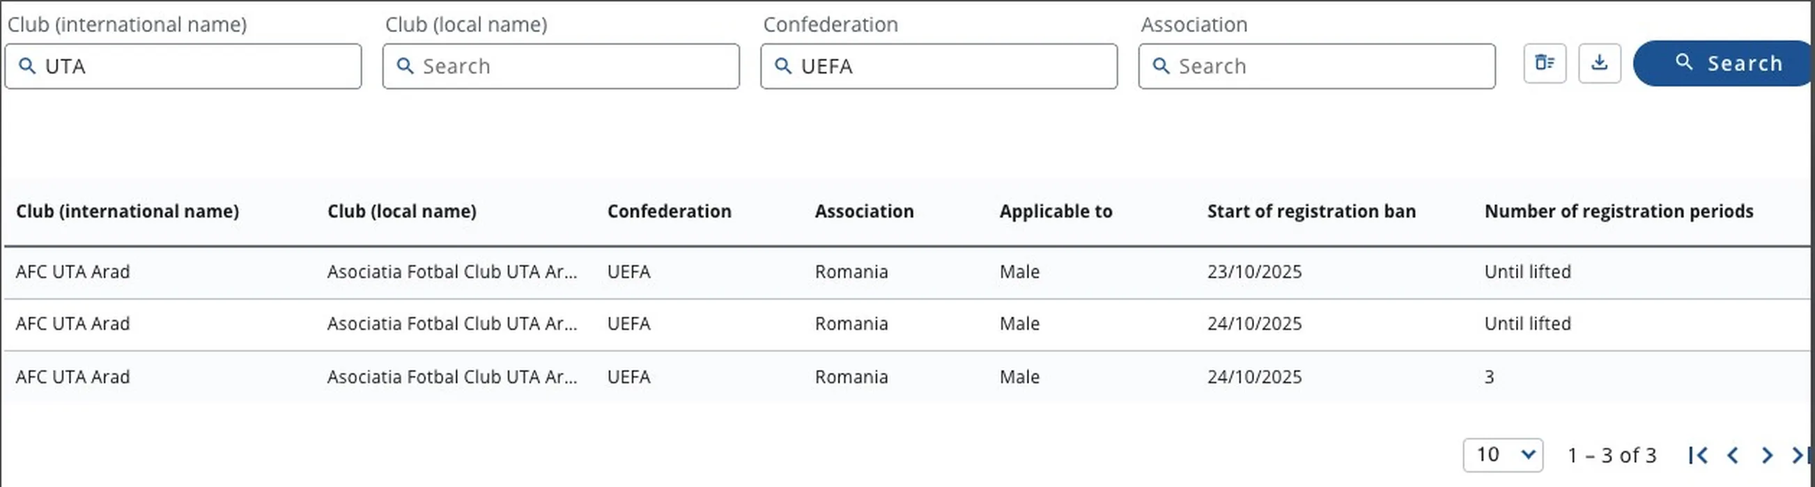This screenshot has height=487, width=1815.
Task: Click the download results icon
Action: click(x=1599, y=63)
